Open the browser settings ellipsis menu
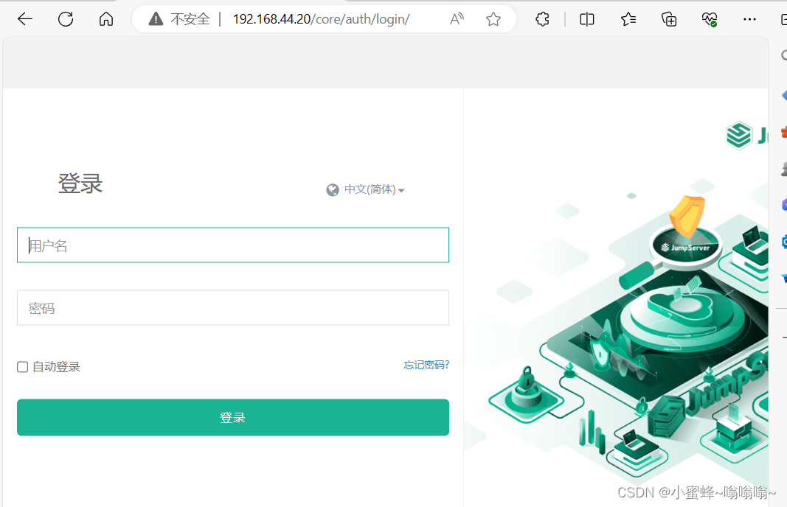Screen dimensions: 787x507 [749, 19]
